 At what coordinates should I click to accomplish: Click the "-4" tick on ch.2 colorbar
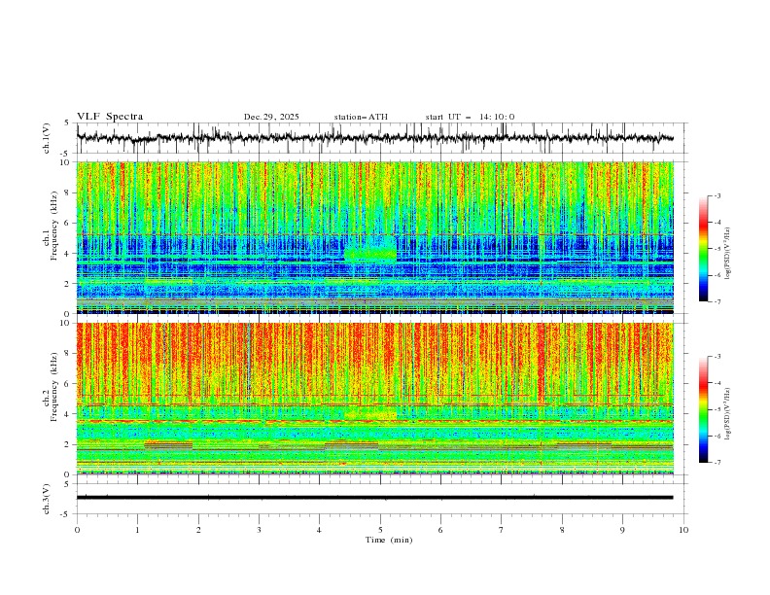click(x=717, y=383)
